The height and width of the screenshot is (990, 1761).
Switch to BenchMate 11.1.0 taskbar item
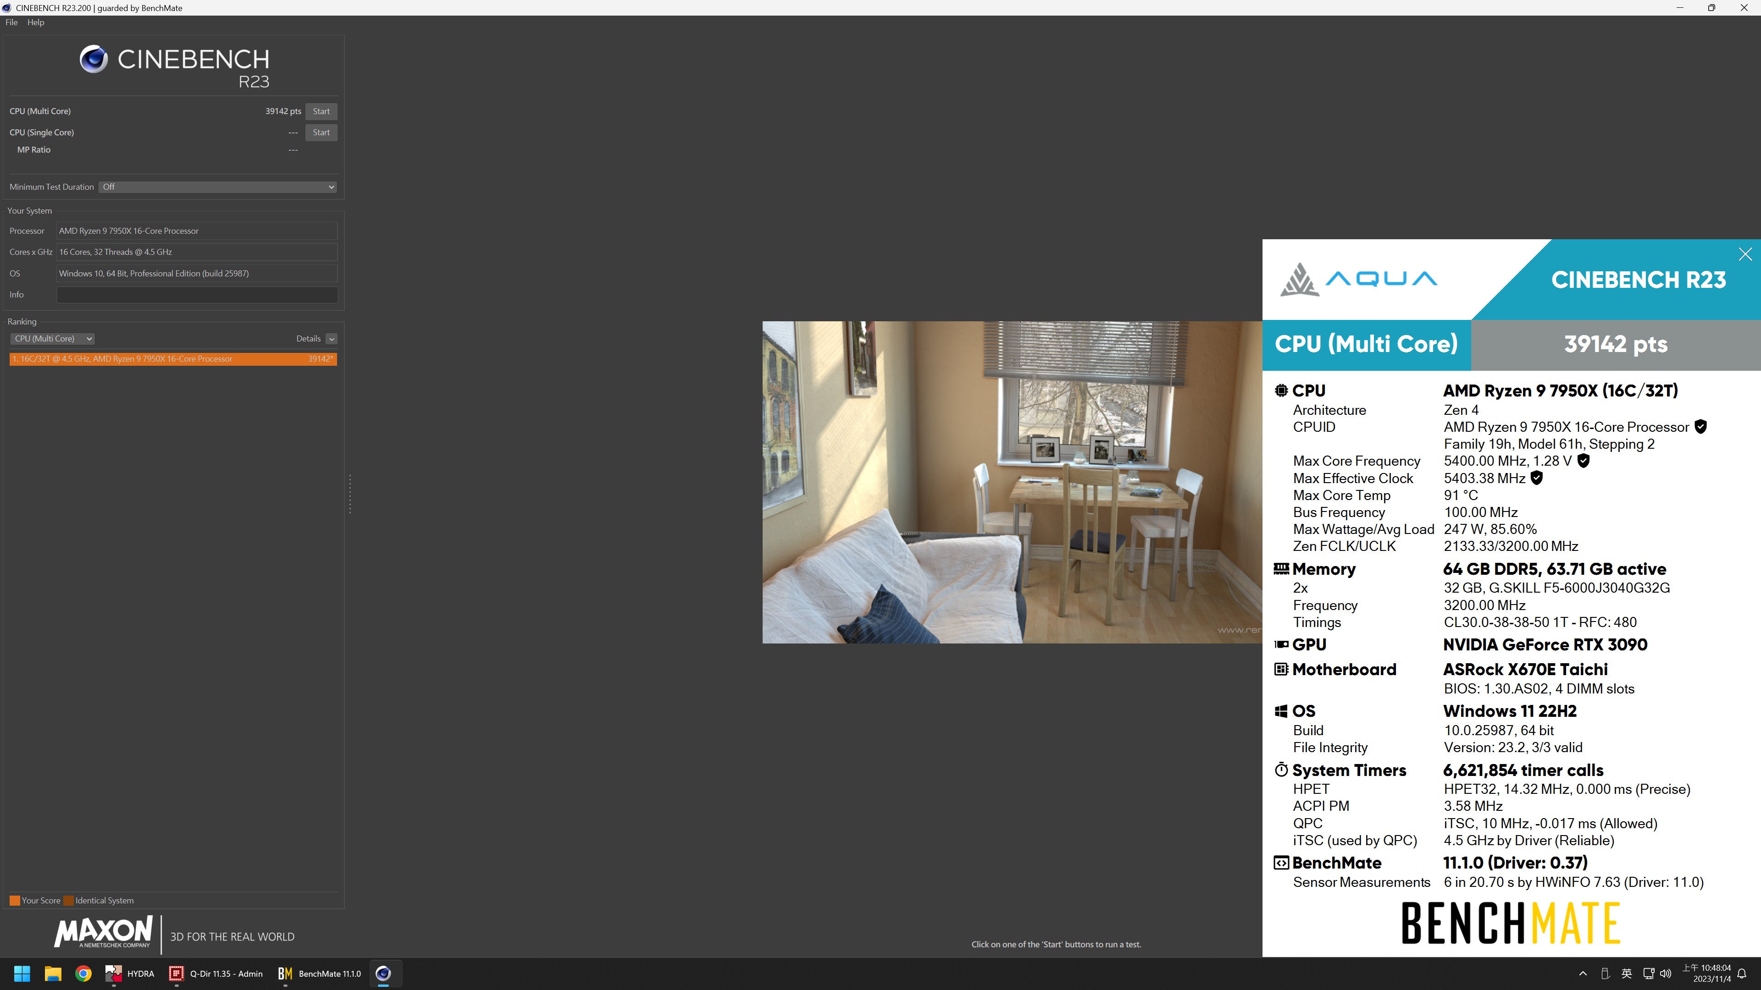click(x=319, y=973)
